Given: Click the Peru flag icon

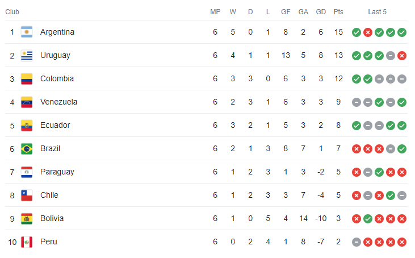Looking at the screenshot, I should click(27, 242).
